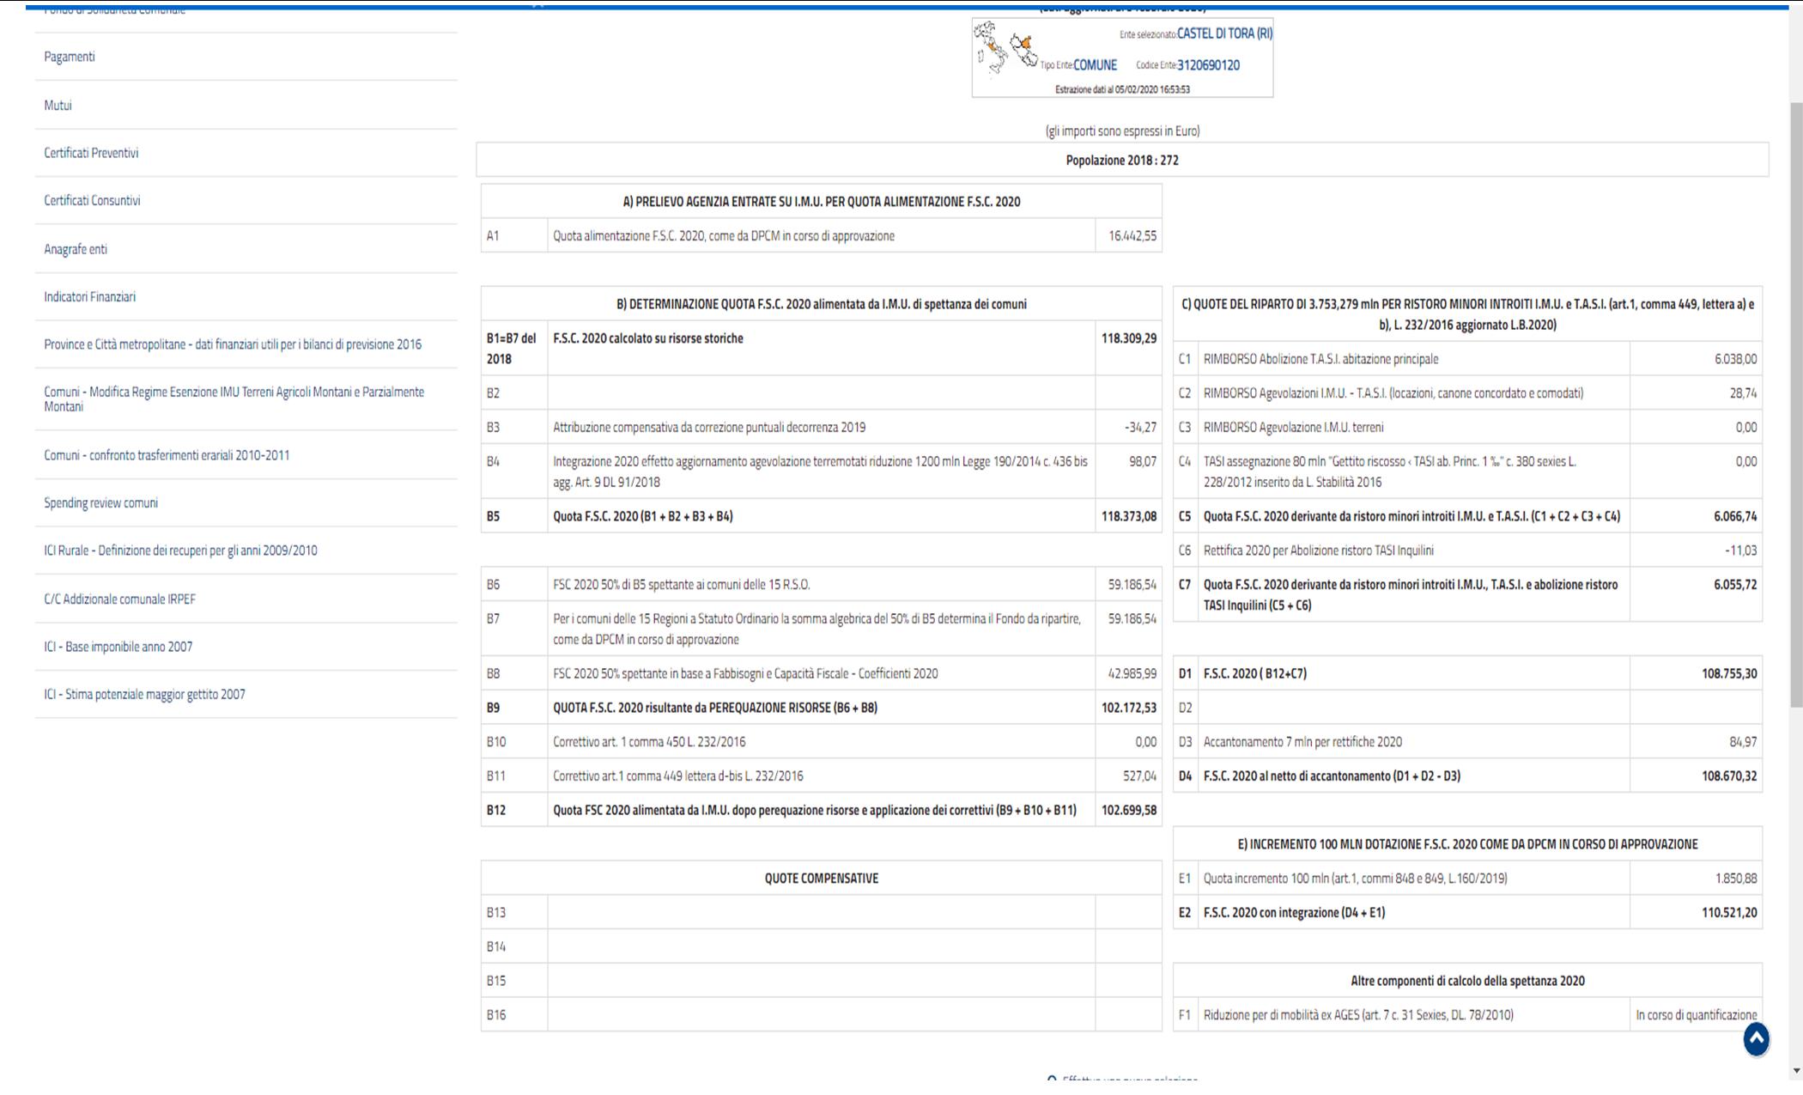Click the B13 row label
The width and height of the screenshot is (1803, 1095).
pos(496,913)
